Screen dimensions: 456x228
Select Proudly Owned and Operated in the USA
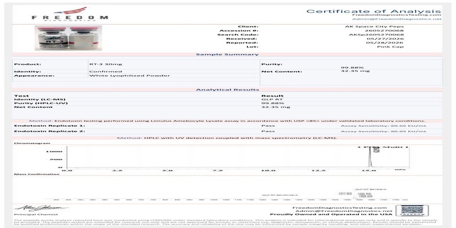(x=331, y=215)
